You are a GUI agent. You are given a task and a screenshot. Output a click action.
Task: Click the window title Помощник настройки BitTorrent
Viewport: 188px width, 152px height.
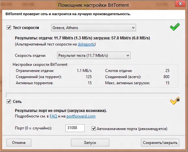pos(94,5)
